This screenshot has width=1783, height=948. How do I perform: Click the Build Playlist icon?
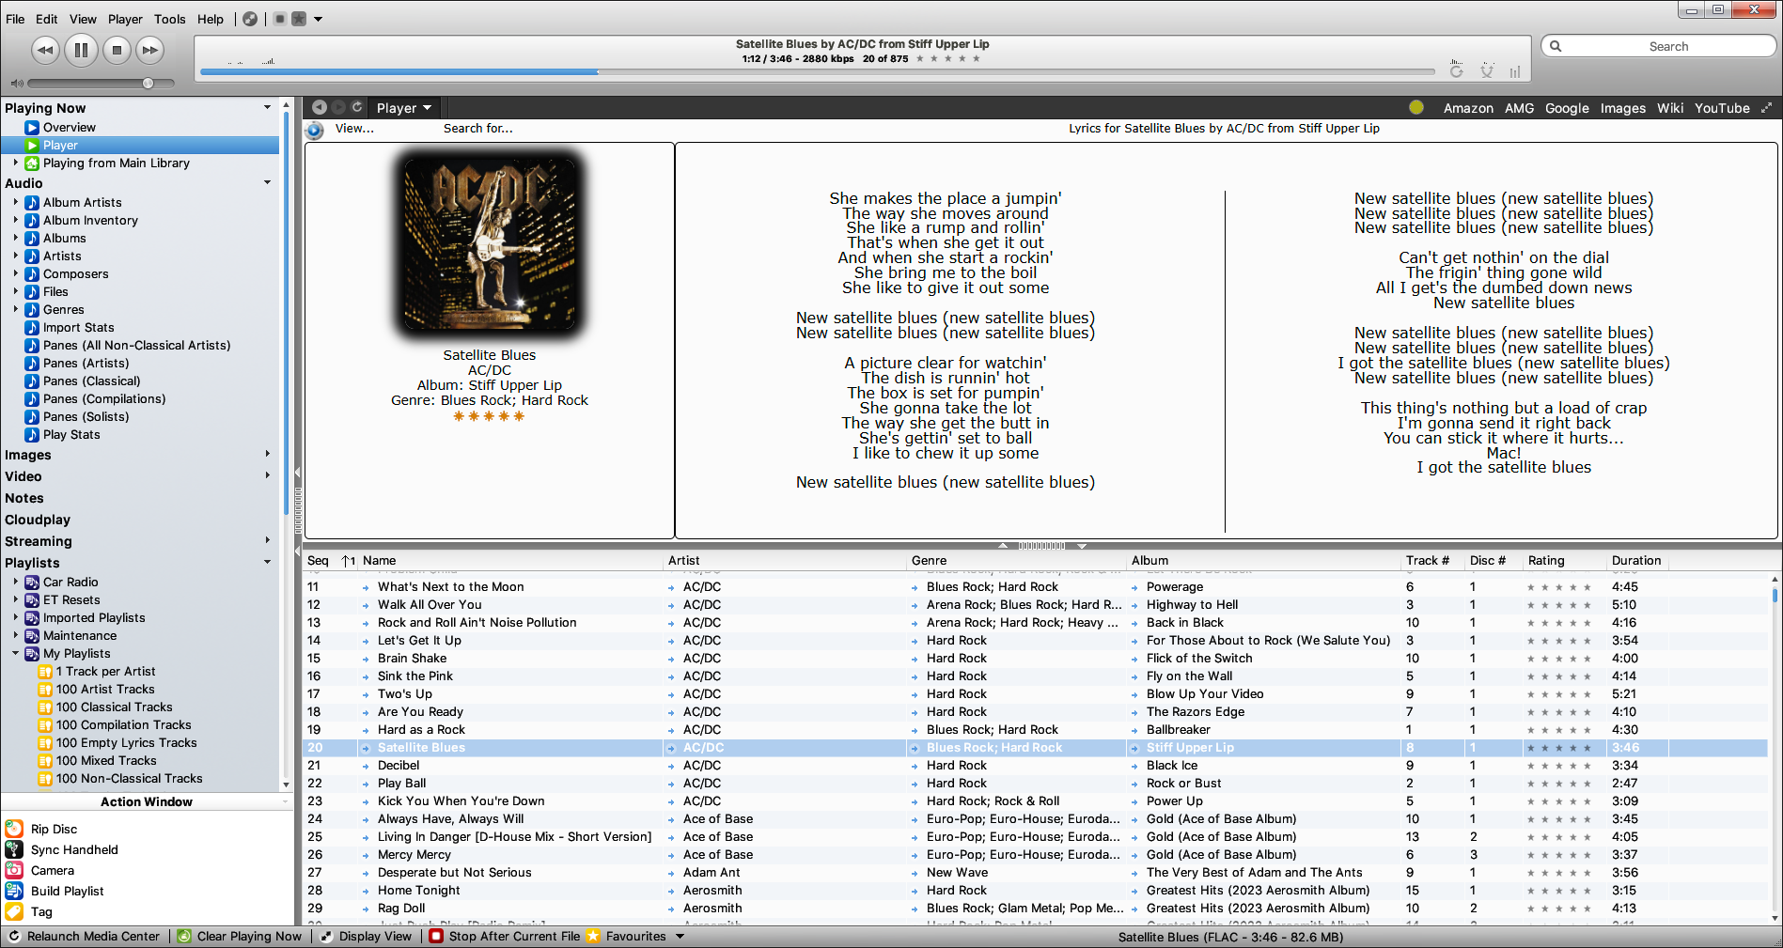14,891
